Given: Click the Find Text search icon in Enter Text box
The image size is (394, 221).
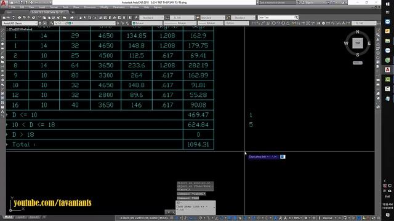Looking at the screenshot, I should pyautogui.click(x=297, y=18).
